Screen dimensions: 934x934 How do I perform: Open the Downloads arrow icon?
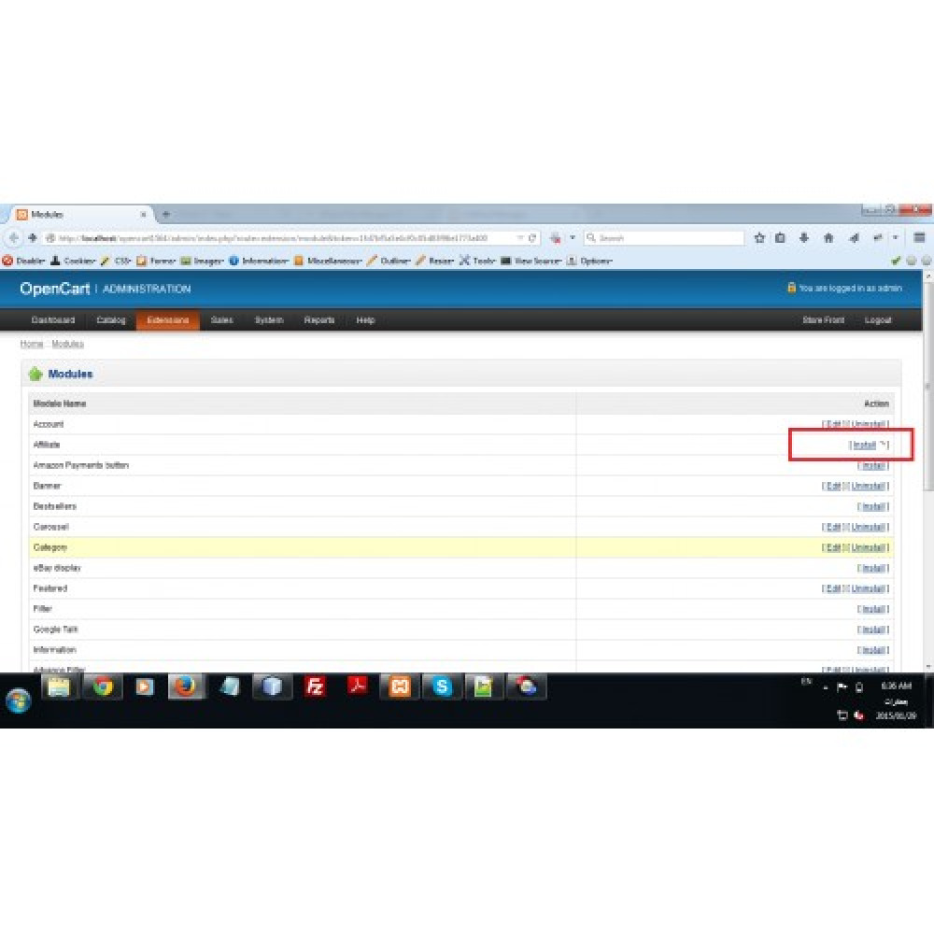click(x=803, y=237)
